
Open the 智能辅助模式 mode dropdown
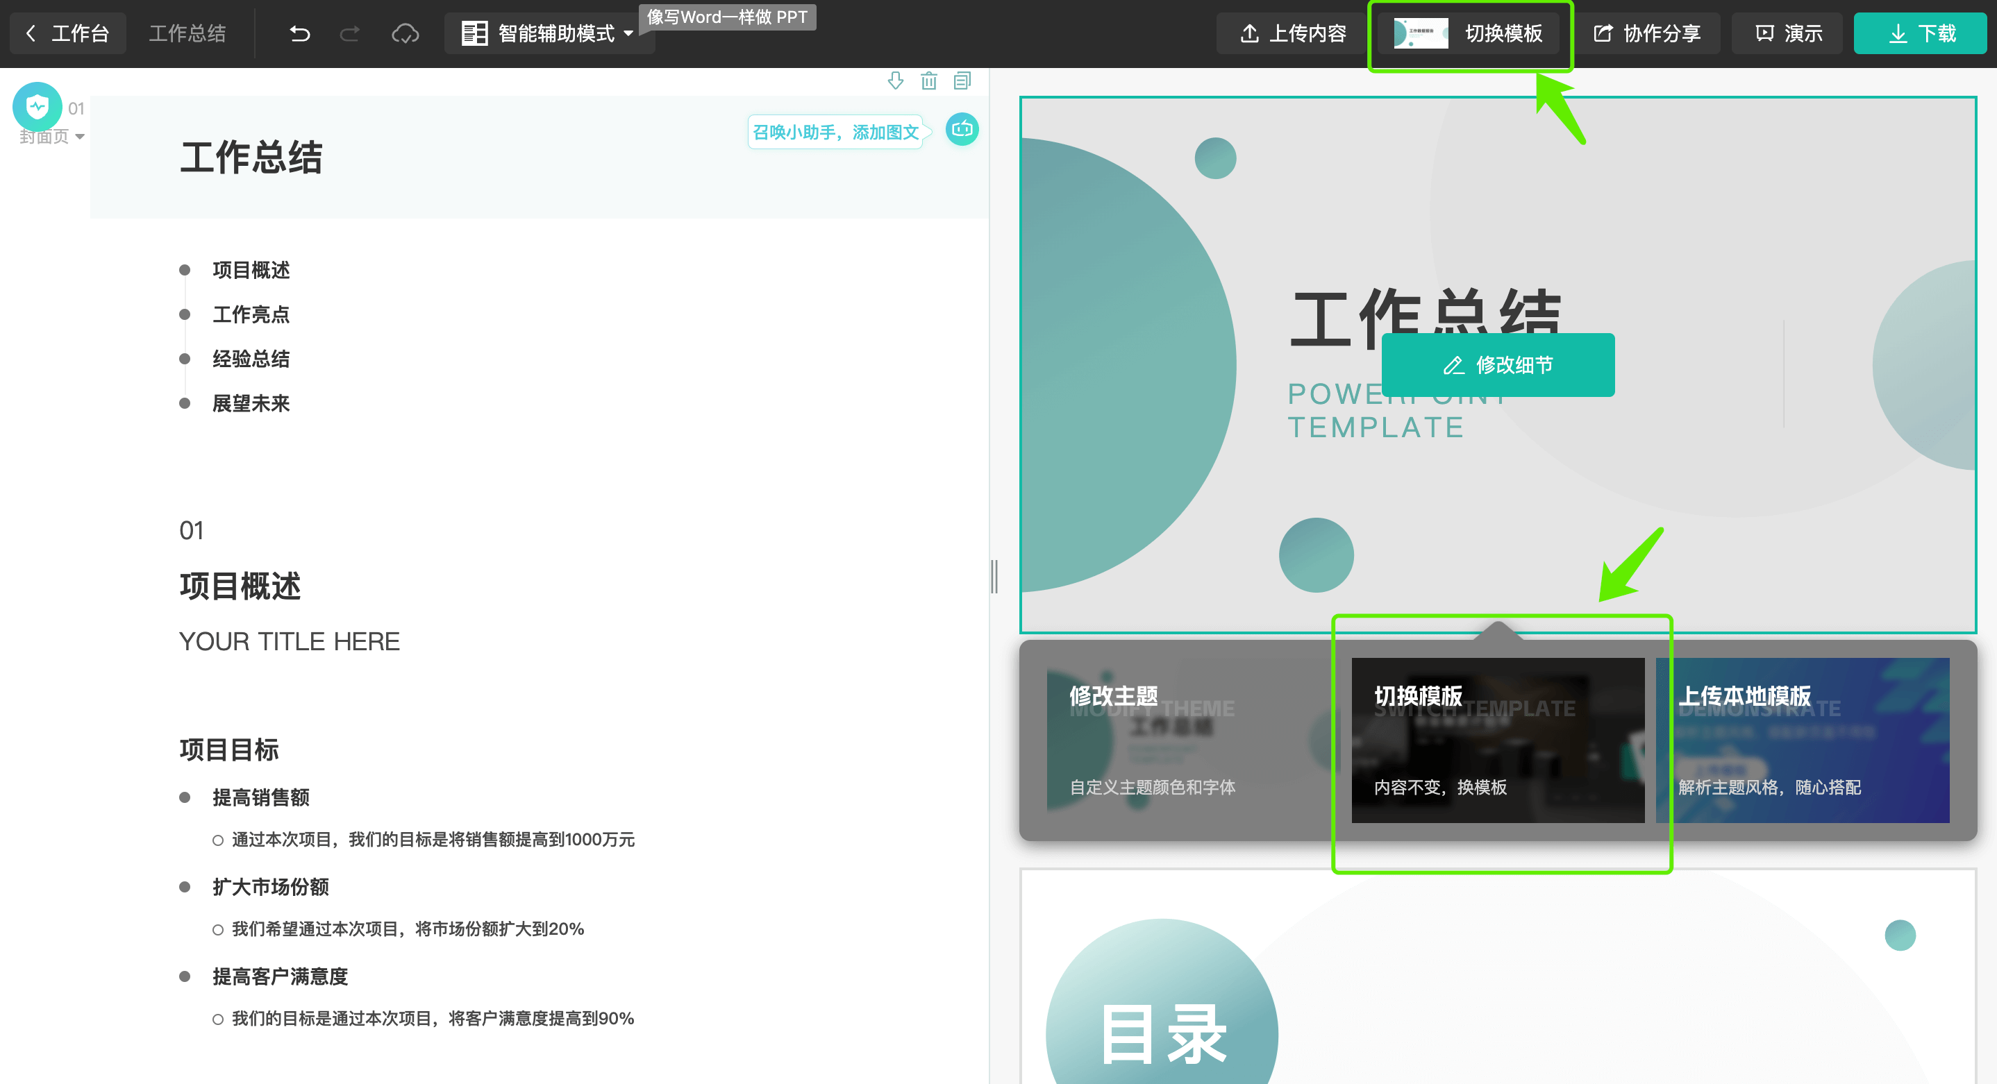[x=549, y=33]
